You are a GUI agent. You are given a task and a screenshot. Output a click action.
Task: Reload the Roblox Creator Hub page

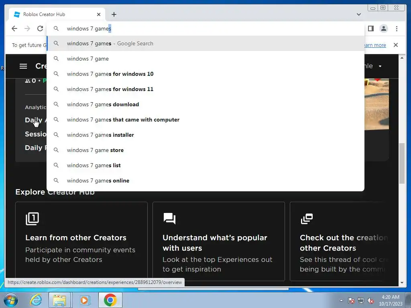tap(40, 28)
